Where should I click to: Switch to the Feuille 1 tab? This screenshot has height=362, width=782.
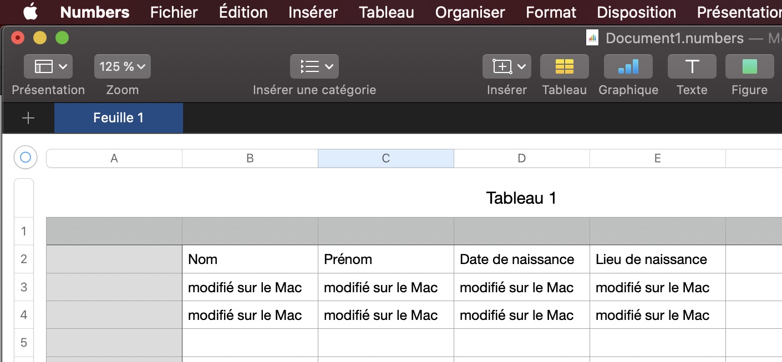[118, 118]
